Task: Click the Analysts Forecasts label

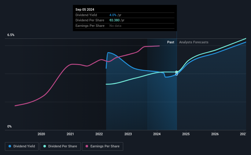Action: 194,42
